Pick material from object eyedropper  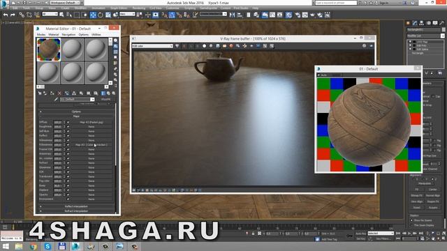(56, 99)
